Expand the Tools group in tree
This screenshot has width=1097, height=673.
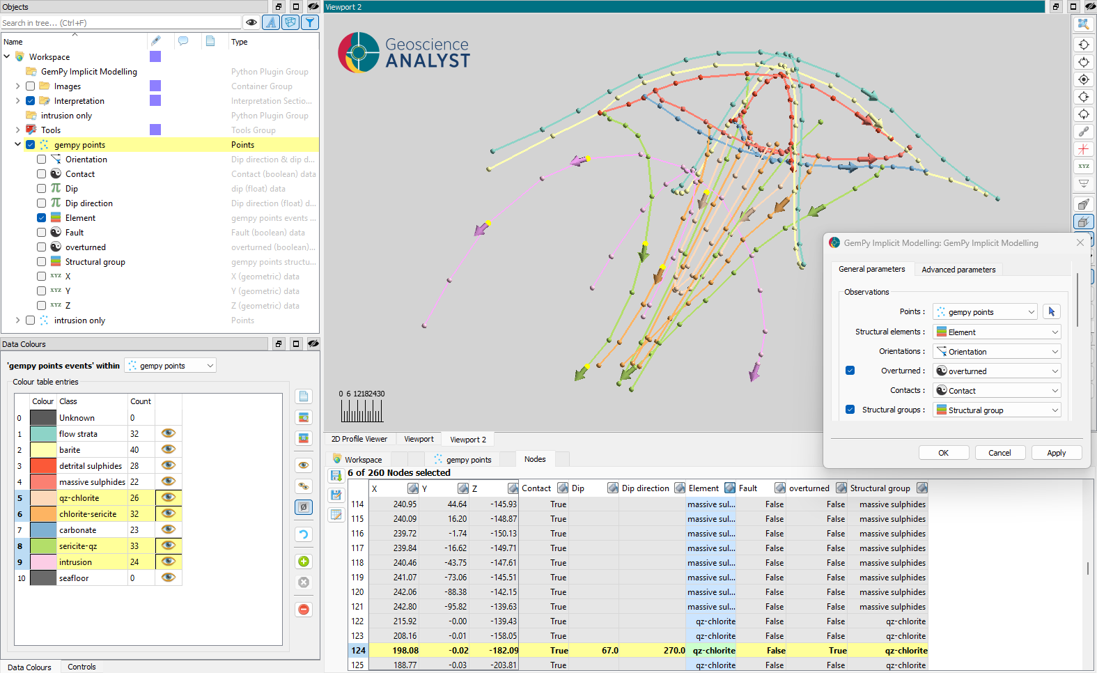click(x=17, y=130)
